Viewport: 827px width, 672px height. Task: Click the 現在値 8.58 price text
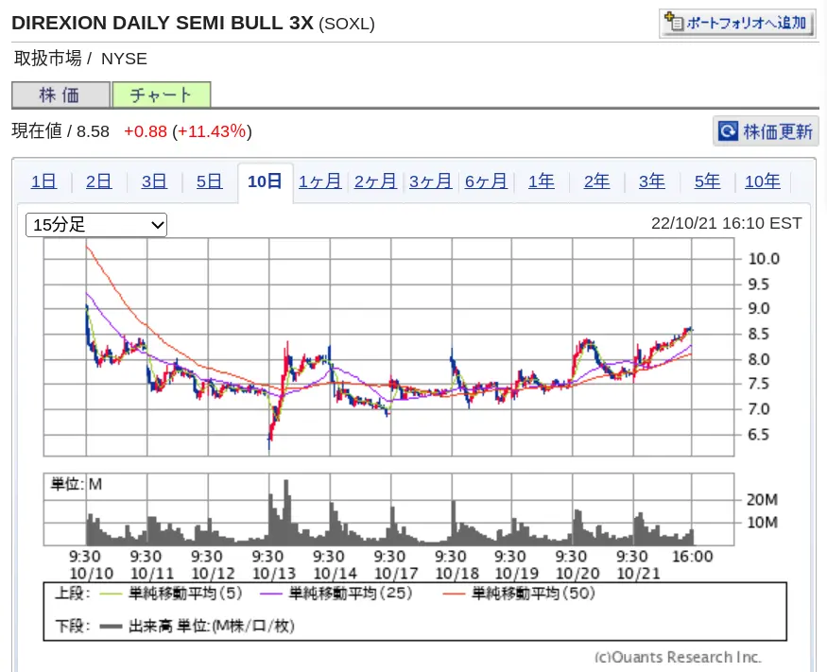pos(60,130)
